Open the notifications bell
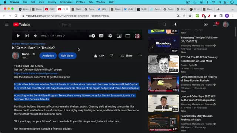Image resolution: width=237 pixels, height=133 pixels. tap(215, 24)
